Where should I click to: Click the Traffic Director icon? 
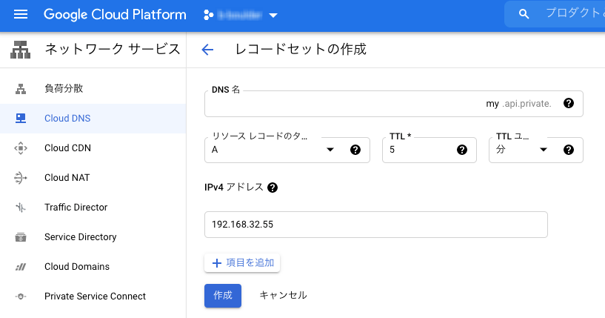click(21, 208)
